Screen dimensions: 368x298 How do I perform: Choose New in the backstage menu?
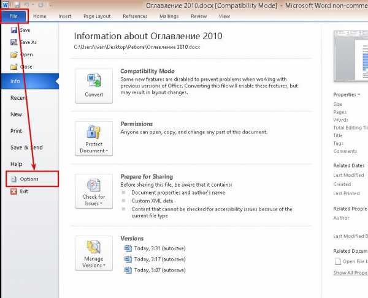[x=16, y=114]
